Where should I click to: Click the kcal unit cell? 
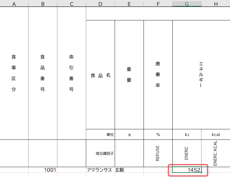coord(216,134)
